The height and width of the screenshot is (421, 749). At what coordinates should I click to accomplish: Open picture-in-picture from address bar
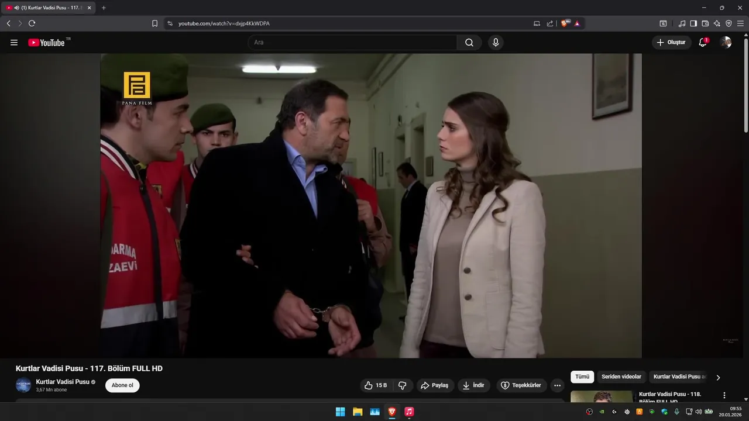537,23
